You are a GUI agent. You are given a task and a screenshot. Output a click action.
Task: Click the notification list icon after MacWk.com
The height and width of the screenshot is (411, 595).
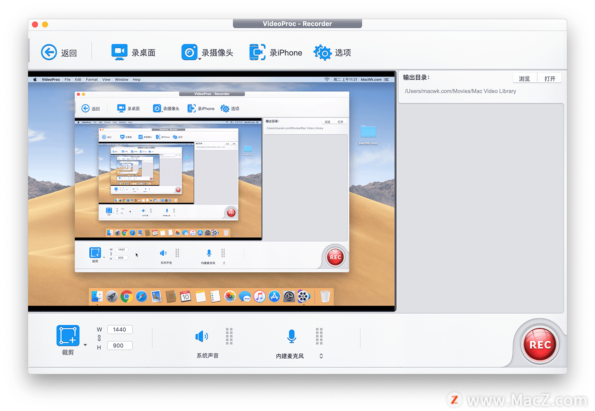(386, 79)
